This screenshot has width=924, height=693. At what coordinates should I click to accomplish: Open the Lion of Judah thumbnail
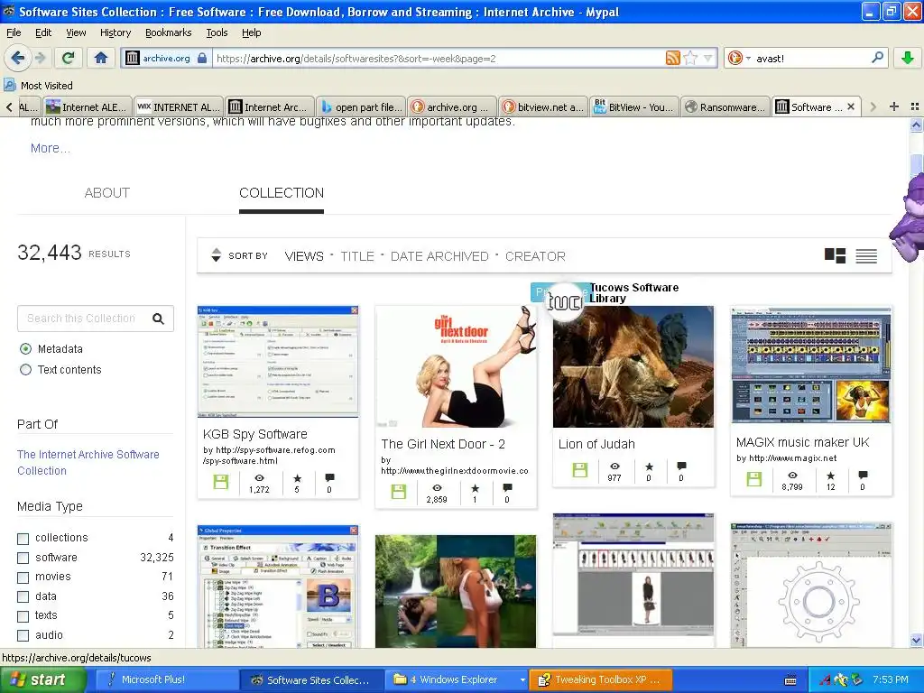tap(633, 366)
